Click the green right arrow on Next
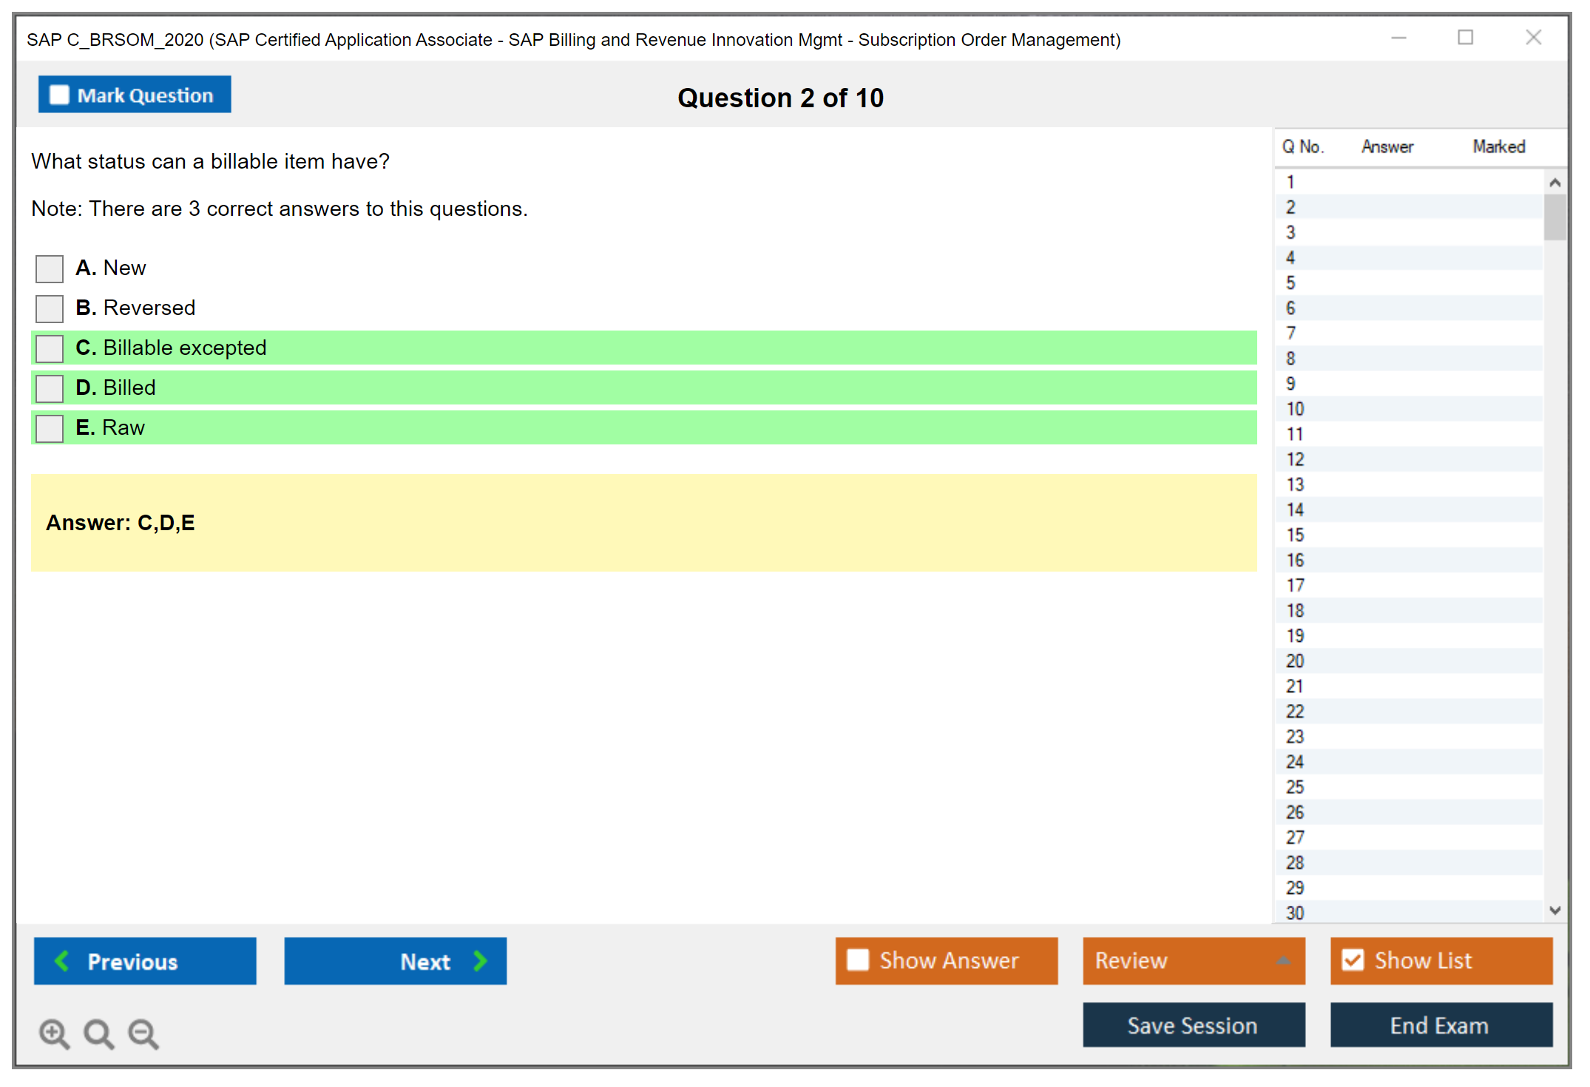The width and height of the screenshot is (1590, 1087). (480, 961)
